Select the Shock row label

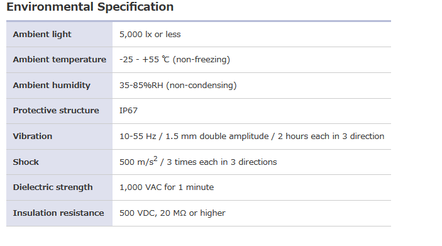pyautogui.click(x=26, y=162)
